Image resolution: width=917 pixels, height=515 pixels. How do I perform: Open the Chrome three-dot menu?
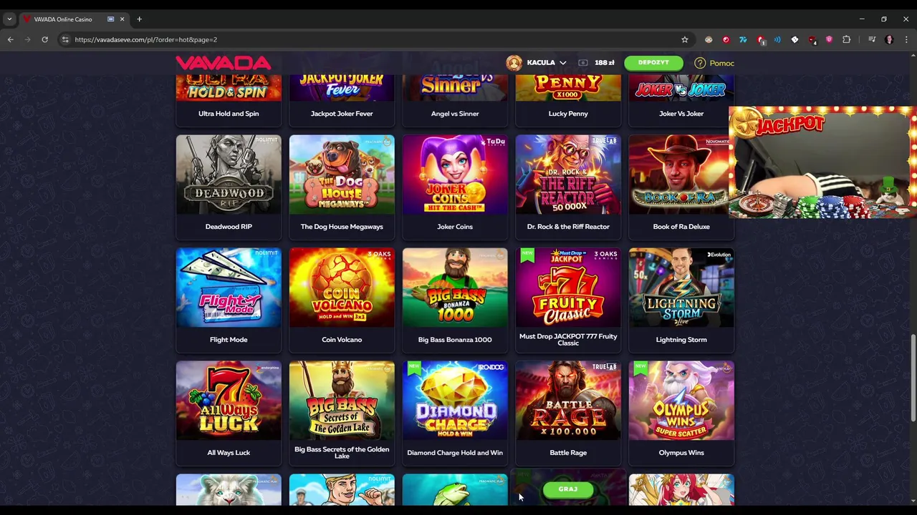(906, 39)
